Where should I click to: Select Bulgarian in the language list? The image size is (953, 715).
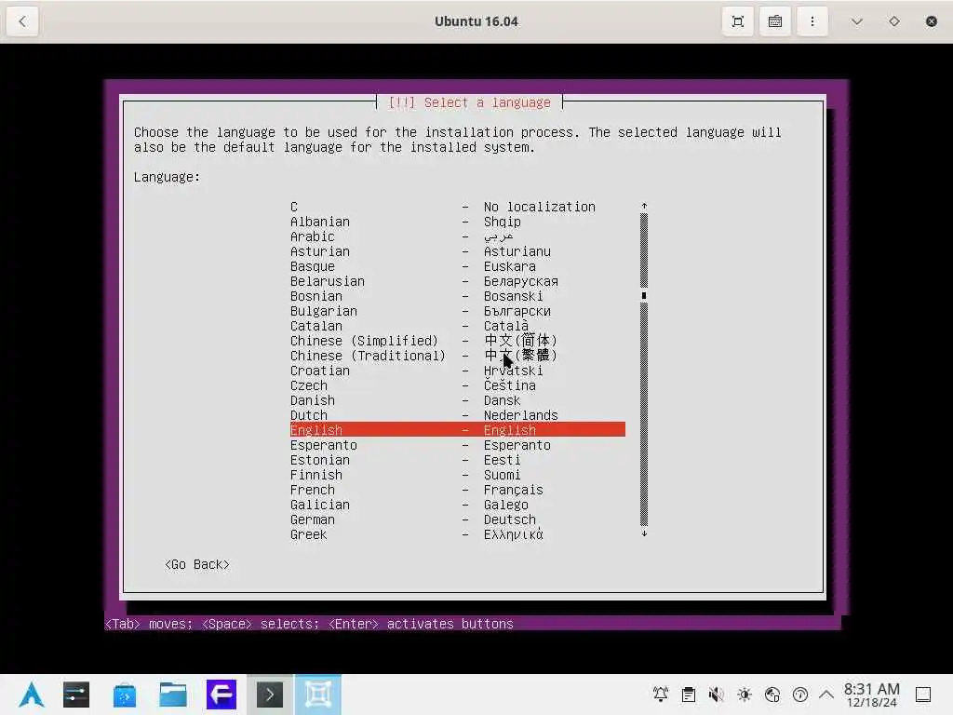[x=457, y=311]
